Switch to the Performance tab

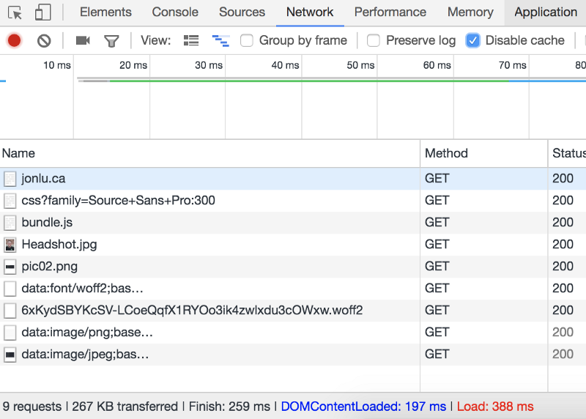pyautogui.click(x=390, y=12)
